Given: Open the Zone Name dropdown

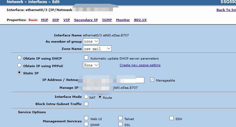Looking at the screenshot, I should 97,49.
